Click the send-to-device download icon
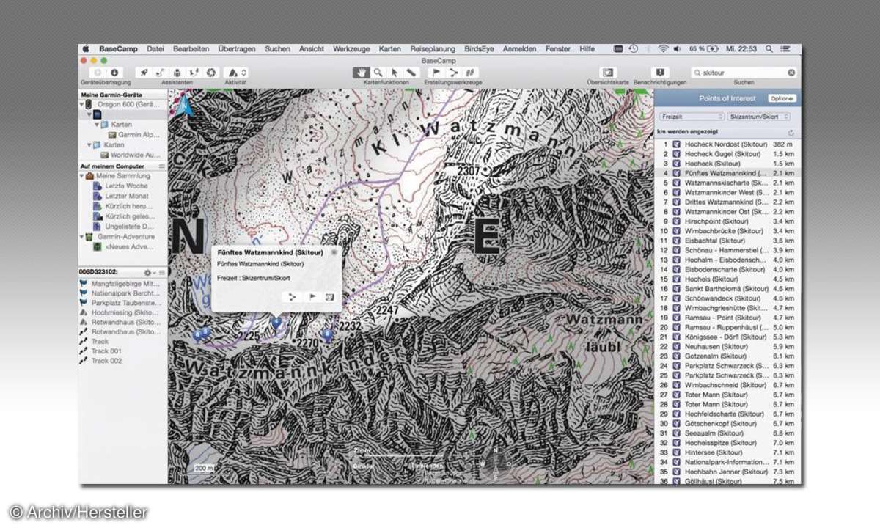The image size is (880, 528). coord(114,73)
